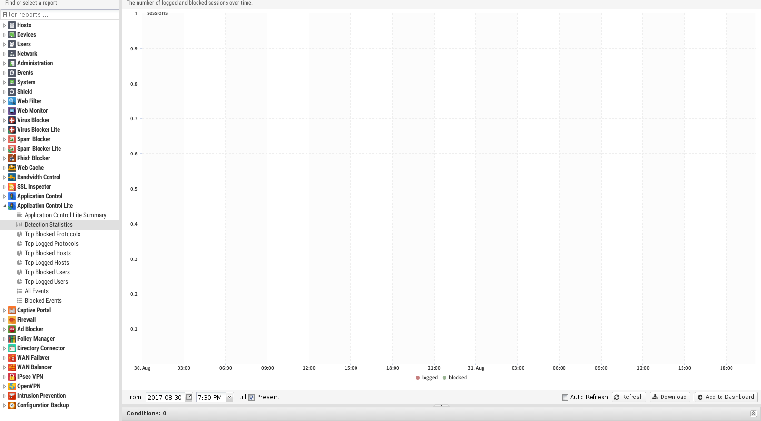Click the Firewall report icon

point(12,320)
